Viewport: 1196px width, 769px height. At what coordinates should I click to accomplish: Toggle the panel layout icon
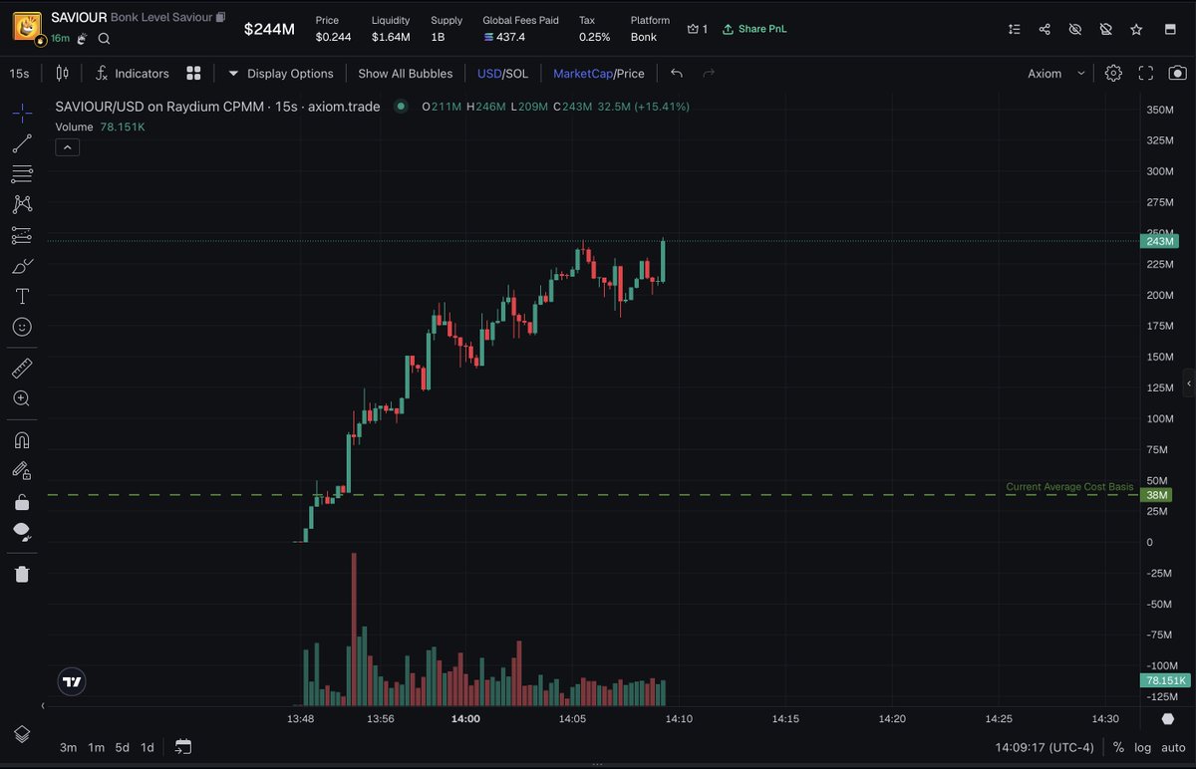point(1170,30)
